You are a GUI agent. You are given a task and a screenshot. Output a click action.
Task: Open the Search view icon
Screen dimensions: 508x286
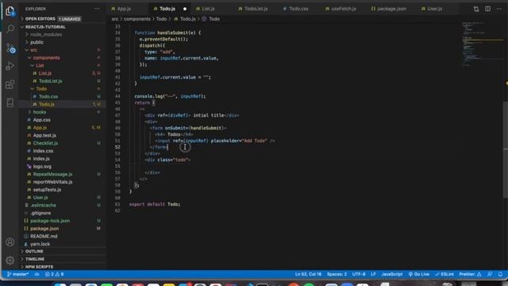click(10, 29)
